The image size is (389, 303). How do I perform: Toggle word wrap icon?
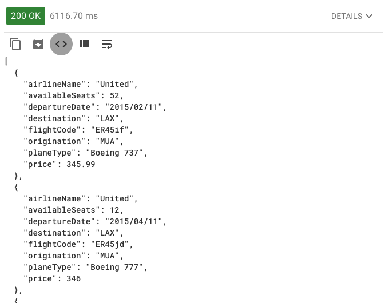(107, 45)
